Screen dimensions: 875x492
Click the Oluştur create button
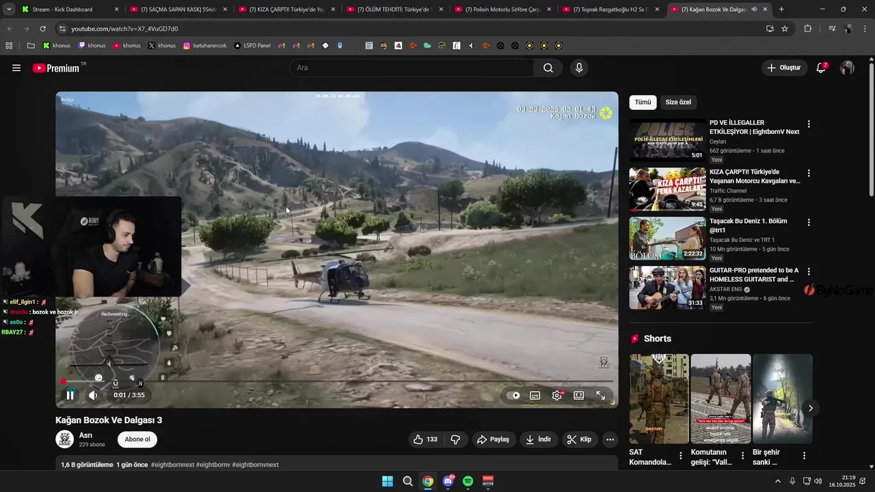(x=783, y=68)
